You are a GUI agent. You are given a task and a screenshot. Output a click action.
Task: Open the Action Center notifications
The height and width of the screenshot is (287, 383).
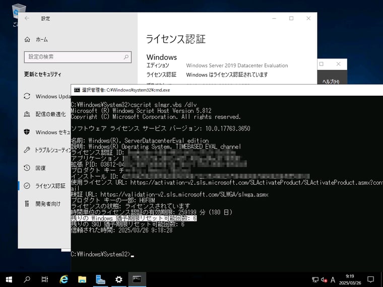point(370,279)
